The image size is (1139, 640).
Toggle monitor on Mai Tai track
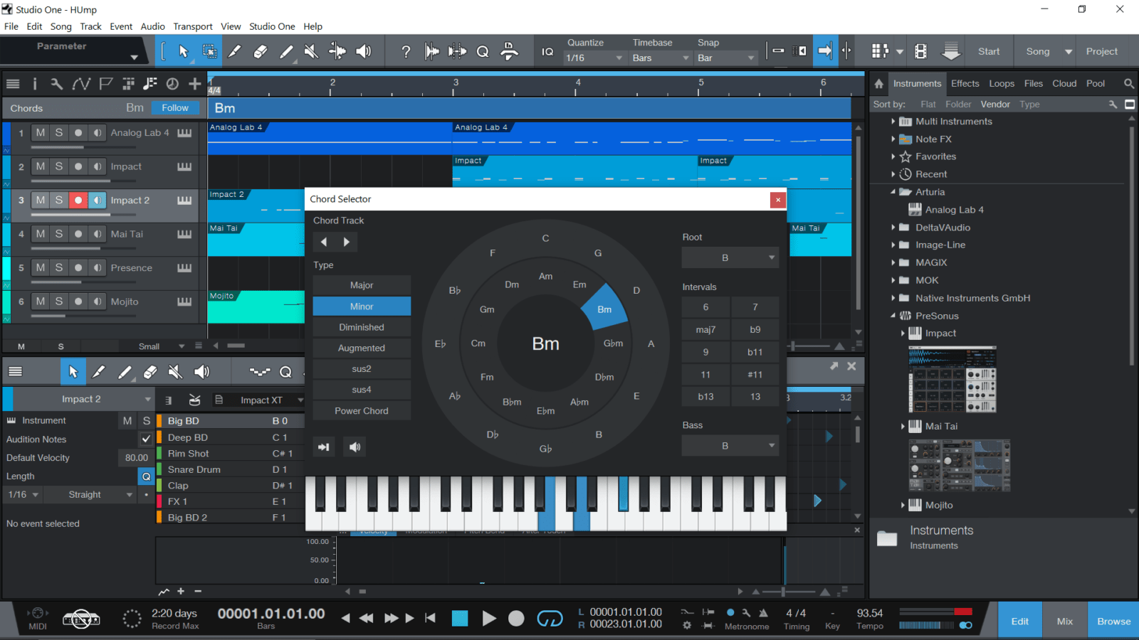click(98, 234)
